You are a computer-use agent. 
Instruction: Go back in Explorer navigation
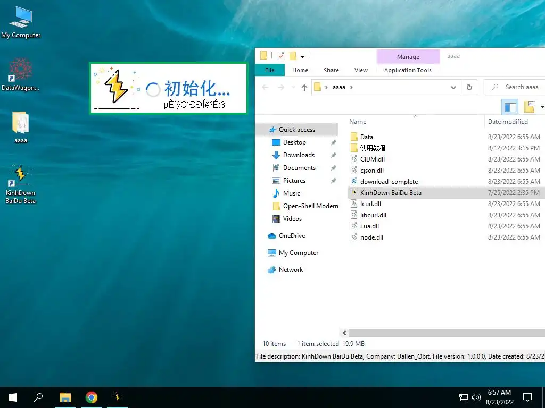point(265,88)
